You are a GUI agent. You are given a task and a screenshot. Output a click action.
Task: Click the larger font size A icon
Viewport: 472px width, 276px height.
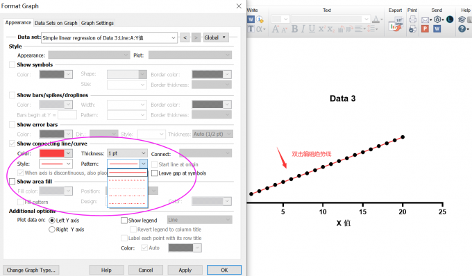275,29
